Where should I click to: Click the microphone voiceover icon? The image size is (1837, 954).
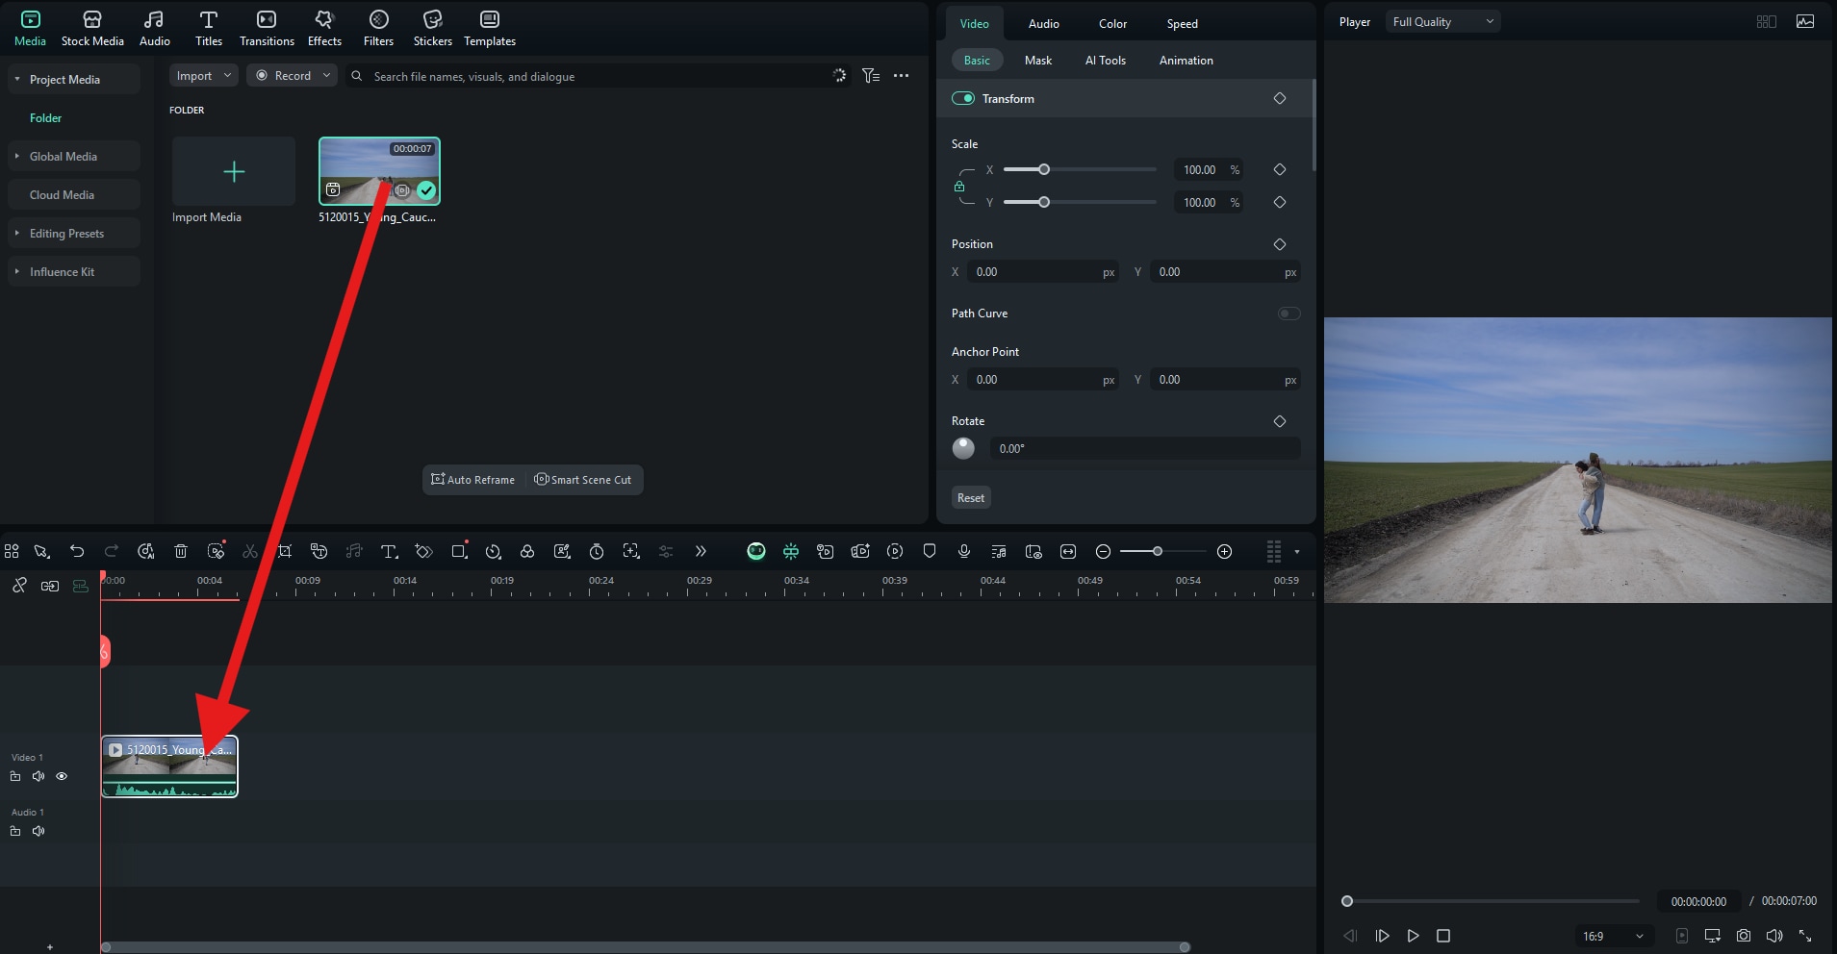[x=964, y=551]
